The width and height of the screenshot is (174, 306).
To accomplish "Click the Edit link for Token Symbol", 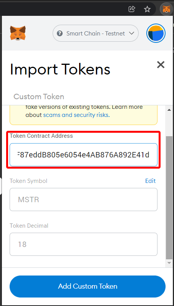I will click(x=151, y=181).
